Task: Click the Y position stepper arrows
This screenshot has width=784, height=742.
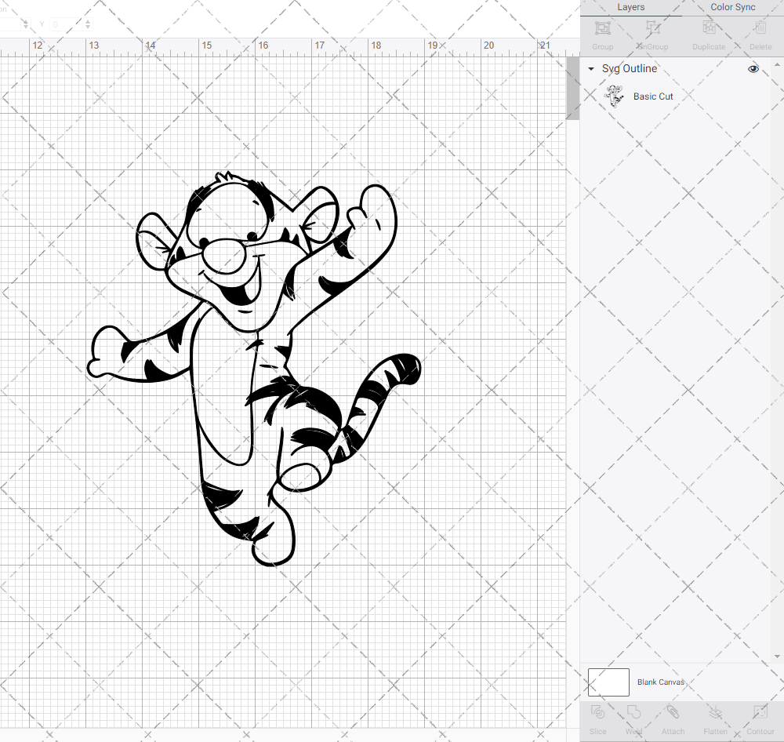Action: point(88,24)
